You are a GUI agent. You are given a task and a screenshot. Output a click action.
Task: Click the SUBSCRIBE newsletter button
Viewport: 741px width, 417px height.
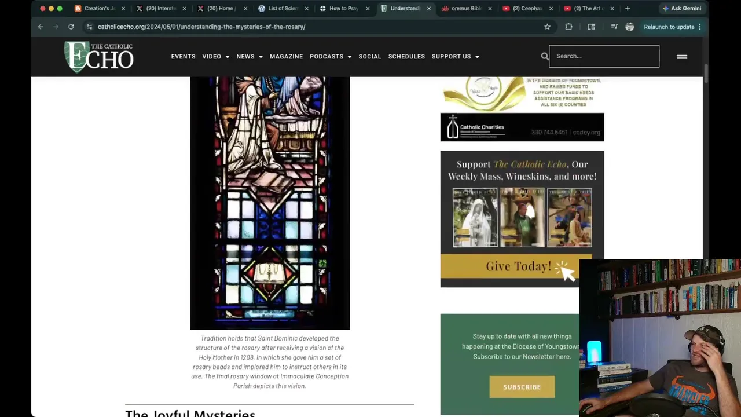pyautogui.click(x=522, y=387)
